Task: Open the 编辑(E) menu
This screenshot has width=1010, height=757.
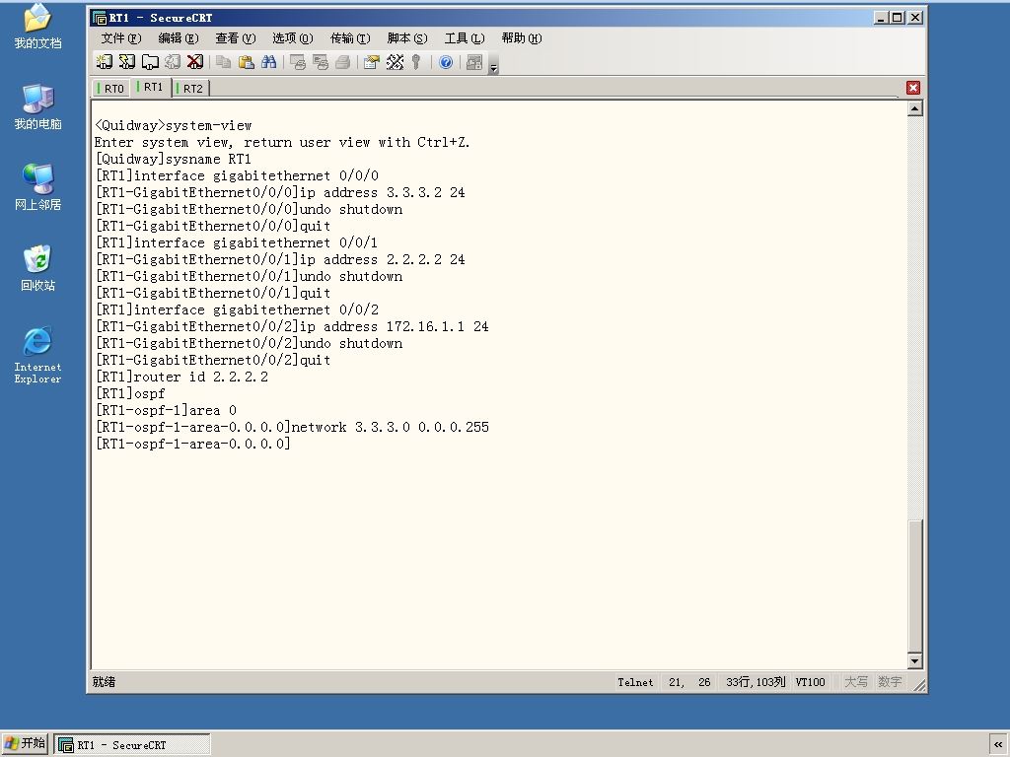Action: (179, 38)
